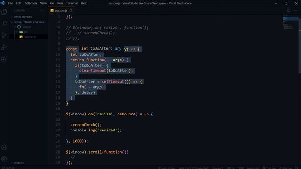This screenshot has width=301, height=169.
Task: Click Go Live in the status bar
Action: [269, 168]
